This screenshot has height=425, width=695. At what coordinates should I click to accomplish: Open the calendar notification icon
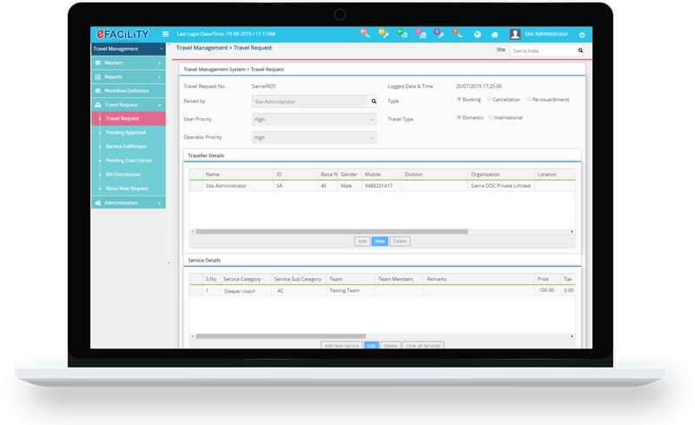pos(420,34)
